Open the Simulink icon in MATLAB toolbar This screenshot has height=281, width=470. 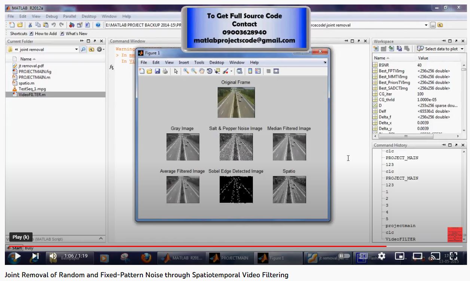(x=71, y=25)
